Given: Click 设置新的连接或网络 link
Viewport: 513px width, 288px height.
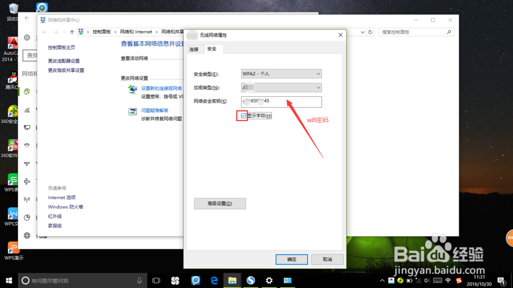Looking at the screenshot, I should (x=161, y=88).
